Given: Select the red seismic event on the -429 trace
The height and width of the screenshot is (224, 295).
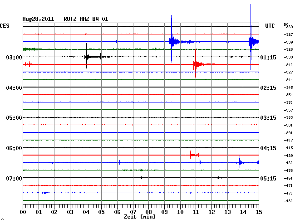Looking at the screenshot, I should pos(195,155).
